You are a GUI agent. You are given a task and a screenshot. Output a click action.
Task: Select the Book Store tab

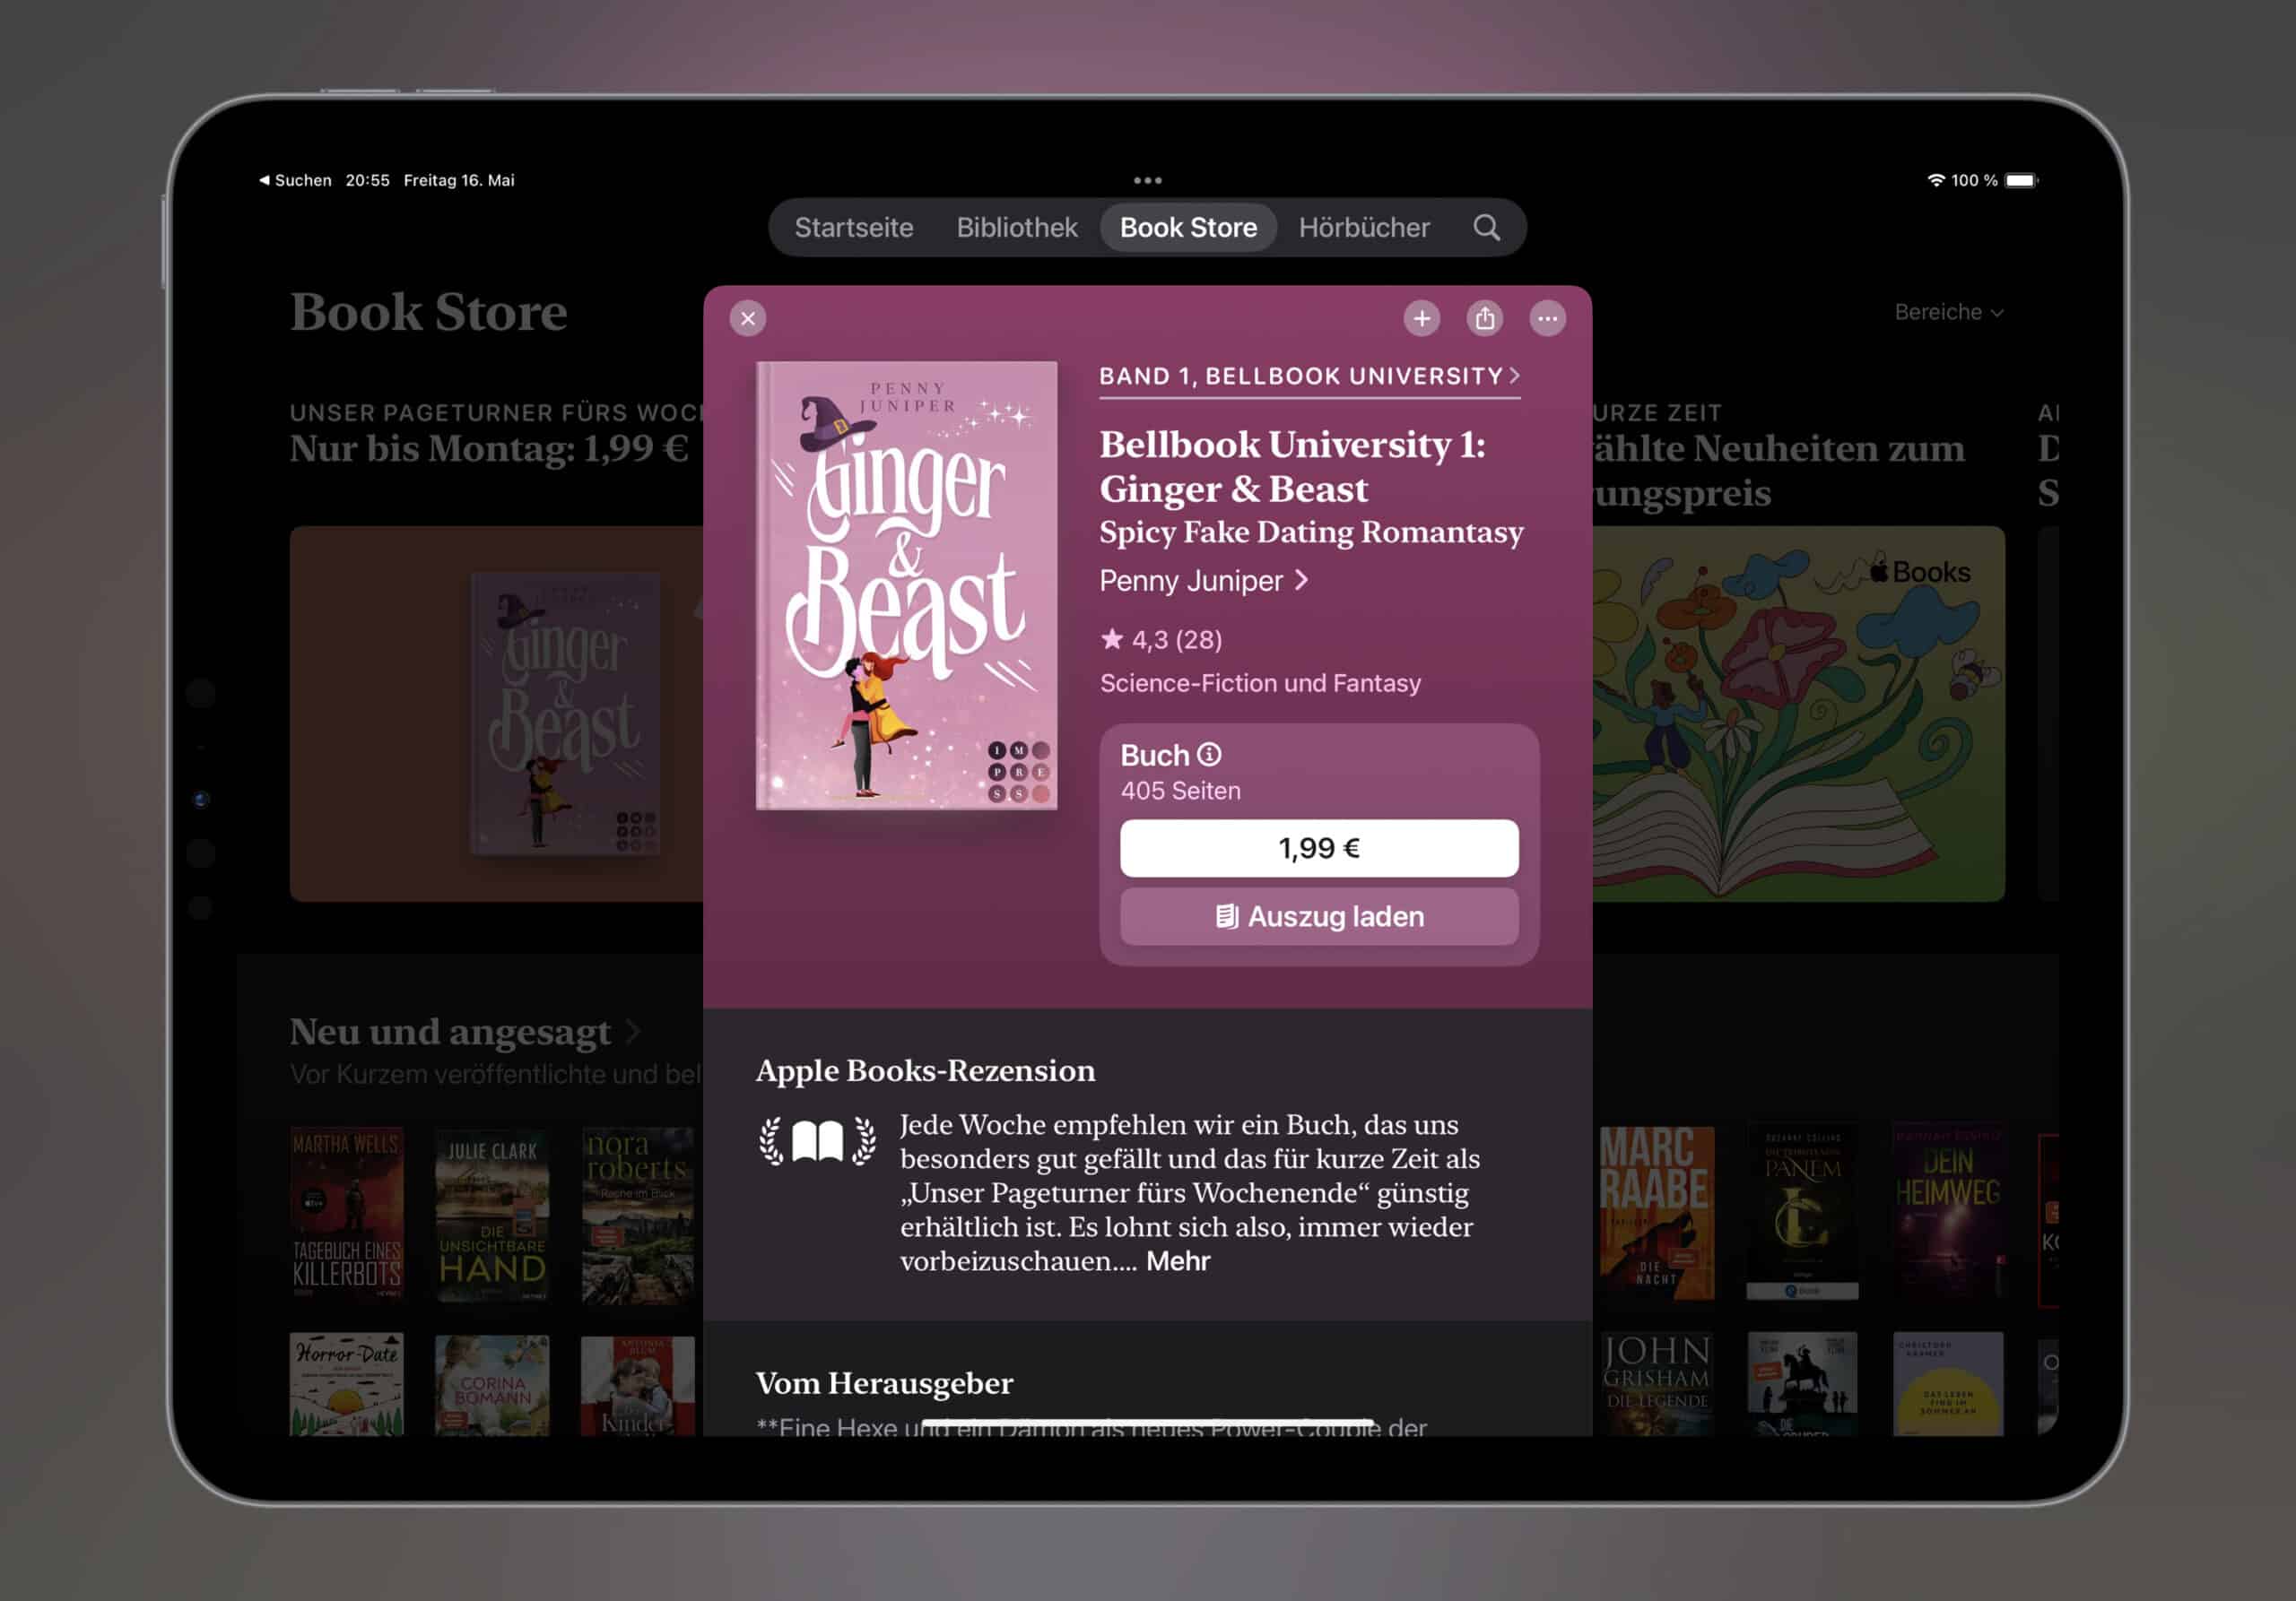(1188, 228)
